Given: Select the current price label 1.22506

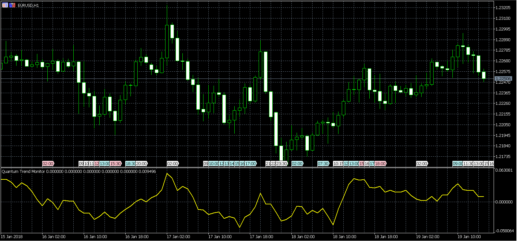Looking at the screenshot, I should tap(503, 78).
